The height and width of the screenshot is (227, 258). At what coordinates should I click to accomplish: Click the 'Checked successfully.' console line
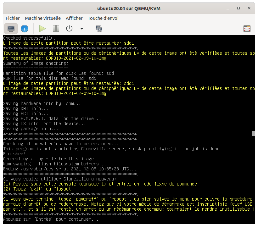(30, 38)
